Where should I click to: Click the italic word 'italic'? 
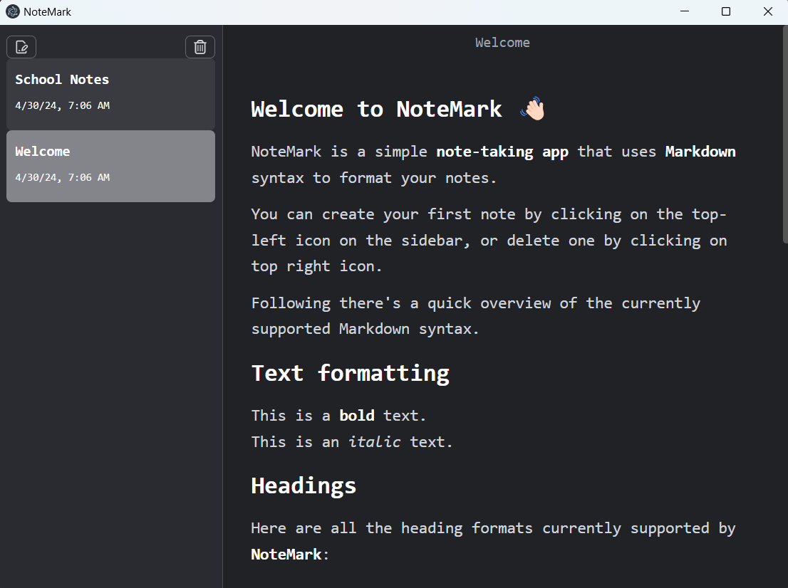coord(374,442)
